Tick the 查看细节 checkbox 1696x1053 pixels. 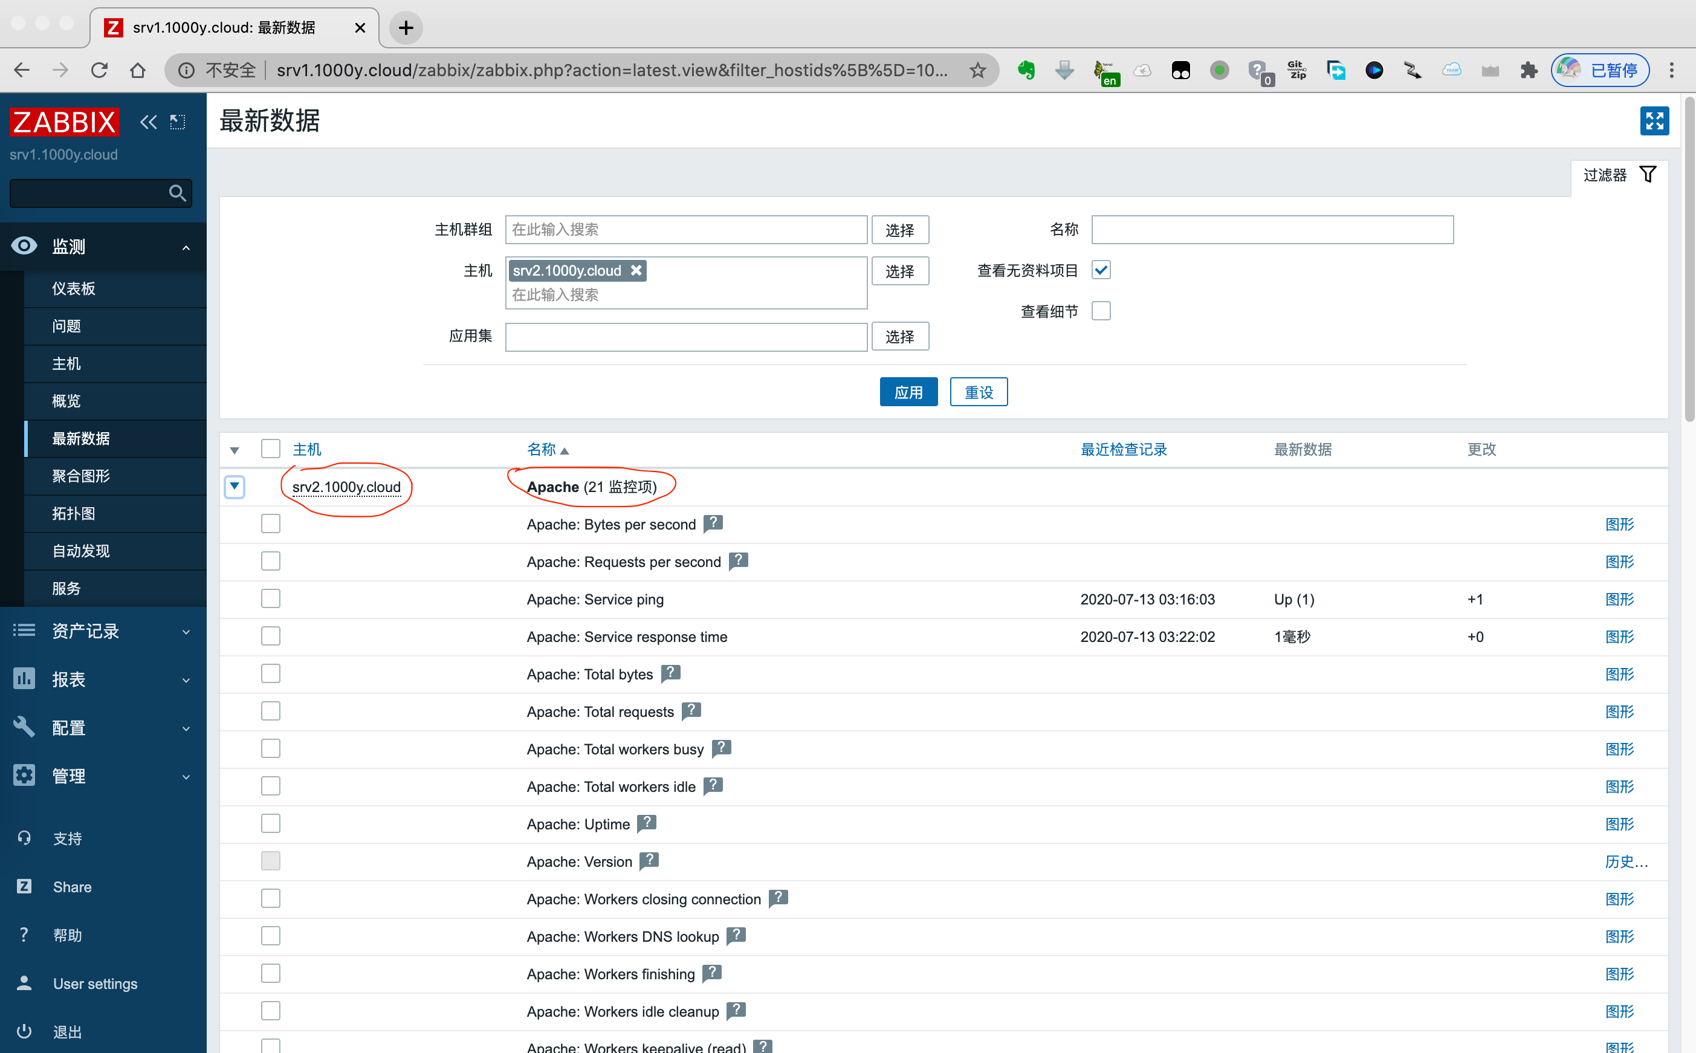coord(1101,311)
